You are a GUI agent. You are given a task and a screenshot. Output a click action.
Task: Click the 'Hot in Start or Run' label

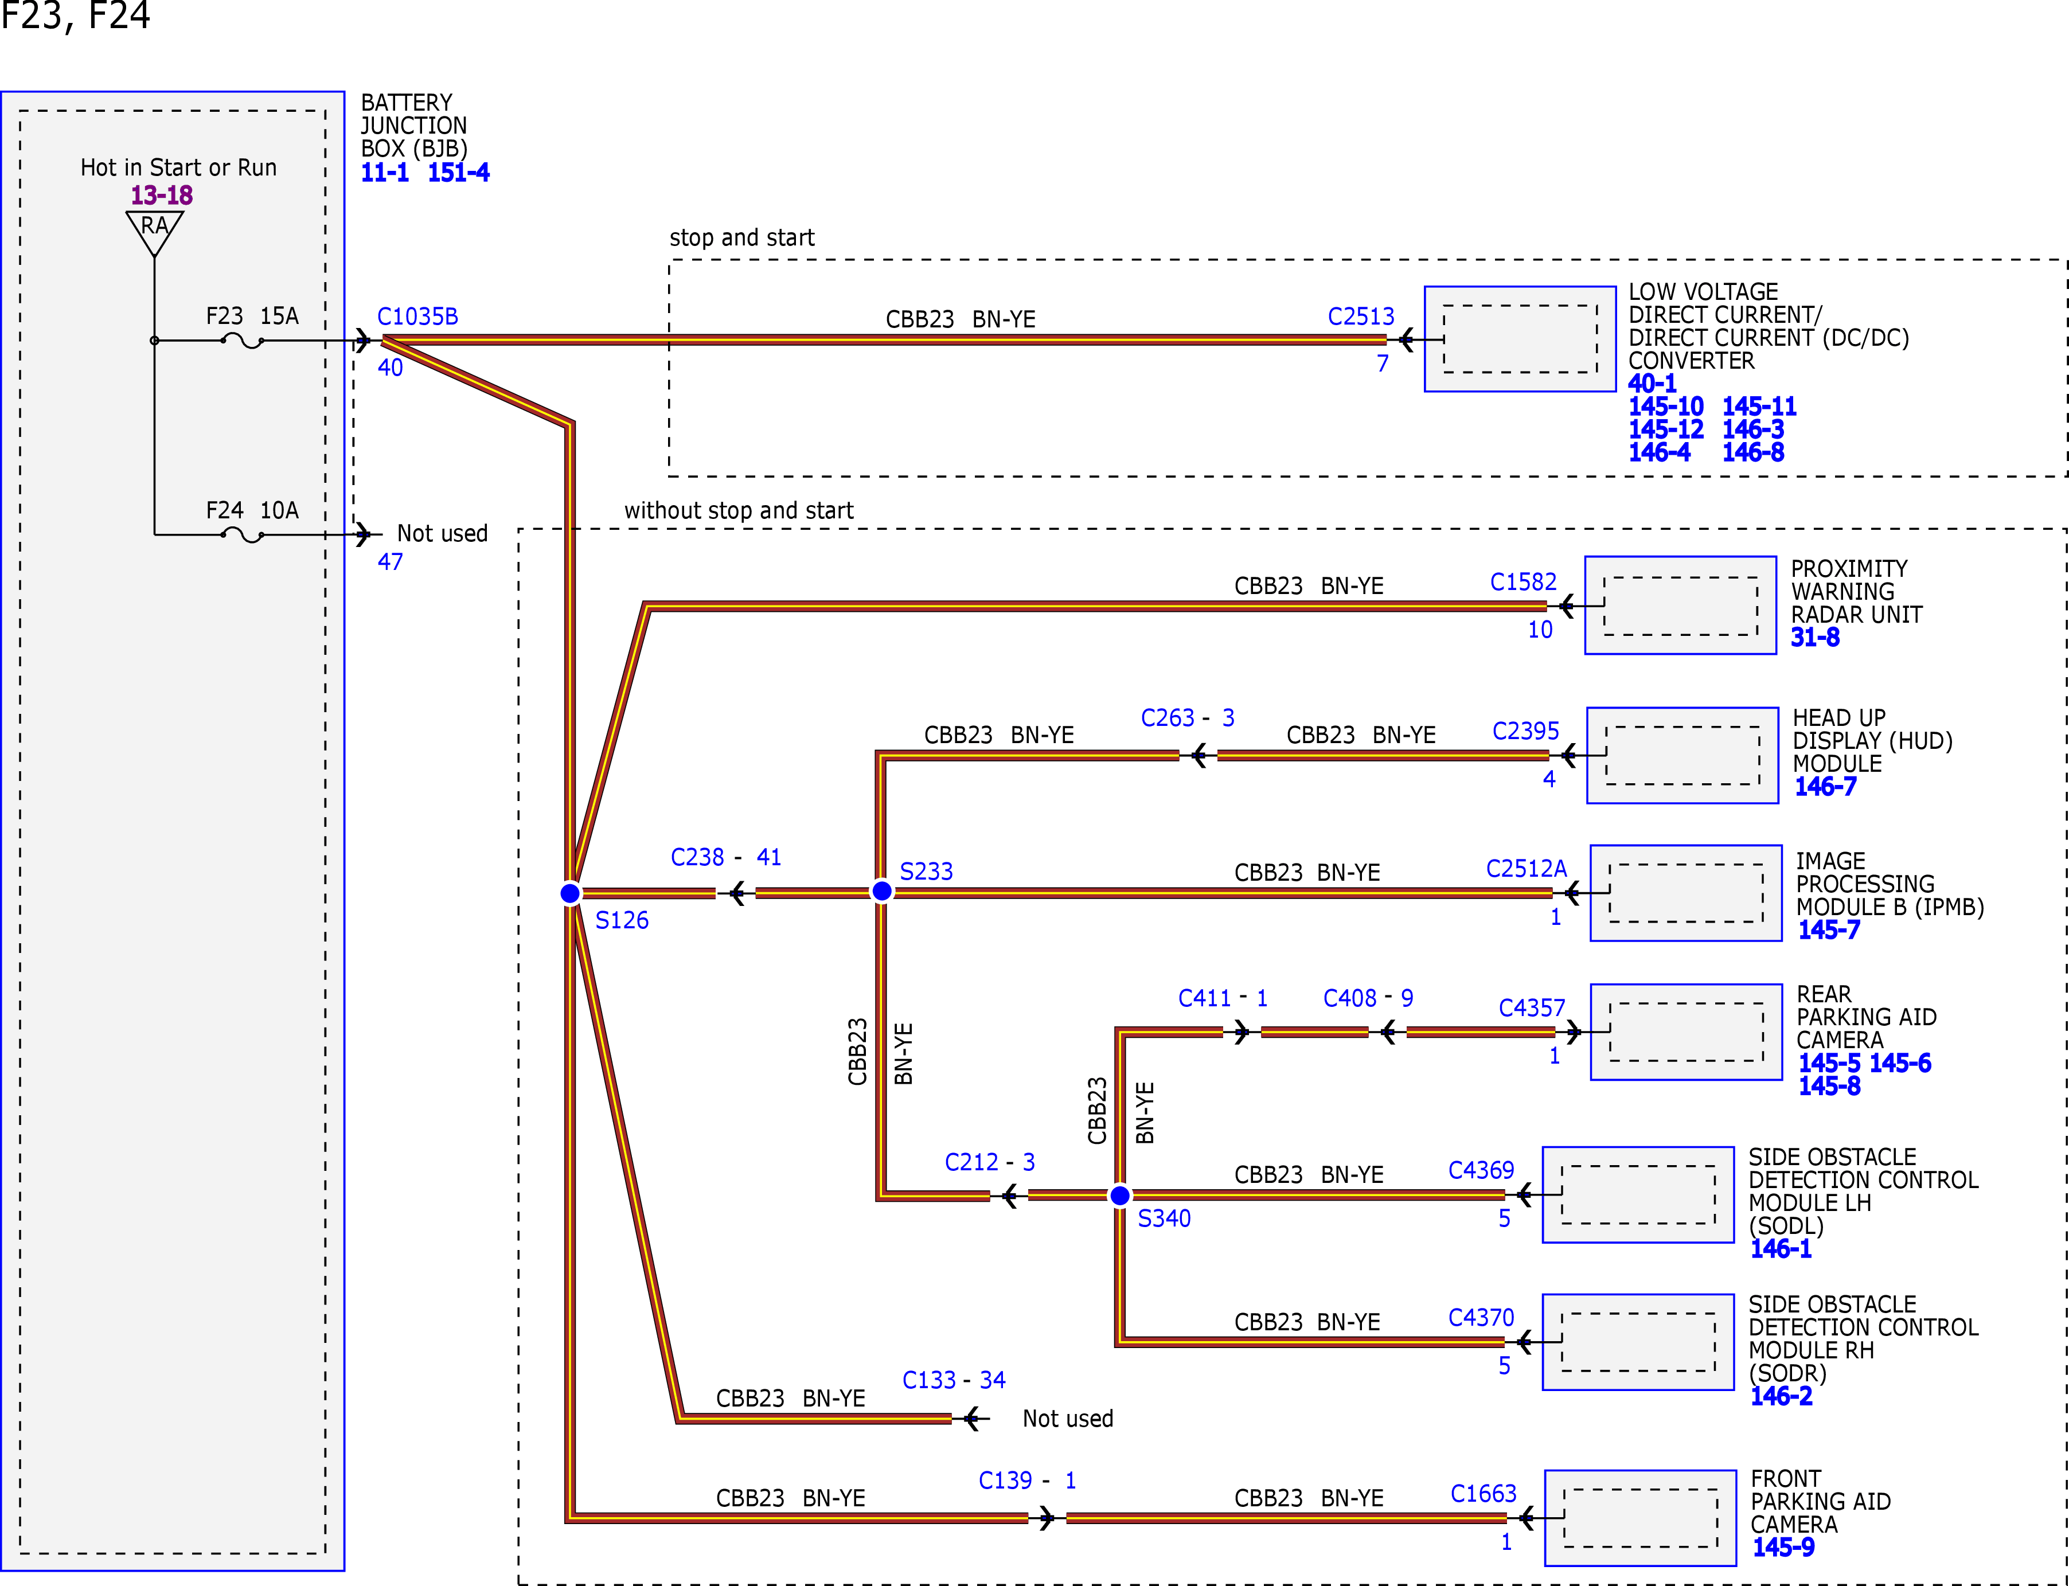(178, 168)
